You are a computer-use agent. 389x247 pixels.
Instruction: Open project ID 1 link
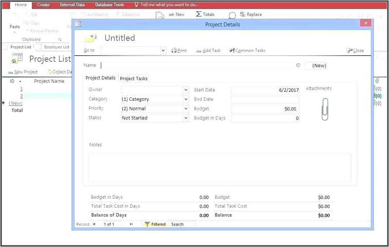[21, 89]
